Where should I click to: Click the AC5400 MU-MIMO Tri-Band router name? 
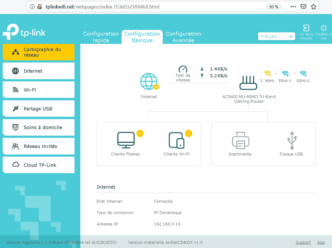tap(249, 99)
